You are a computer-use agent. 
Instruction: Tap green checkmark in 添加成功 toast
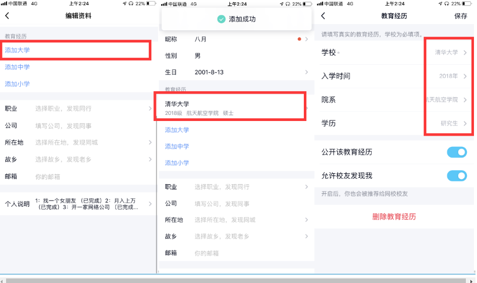pyautogui.click(x=221, y=19)
